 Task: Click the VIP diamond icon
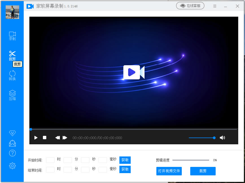(x=12, y=133)
